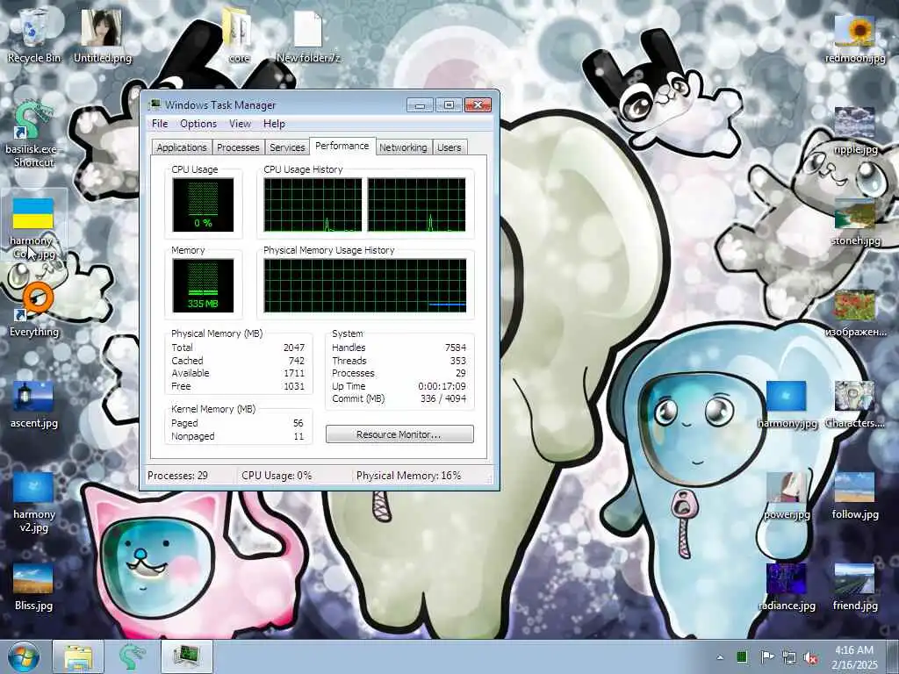
Task: Select radiance.jpg desktop icon
Action: (x=787, y=586)
